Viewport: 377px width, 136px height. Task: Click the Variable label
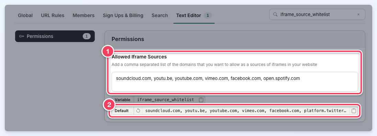123,99
